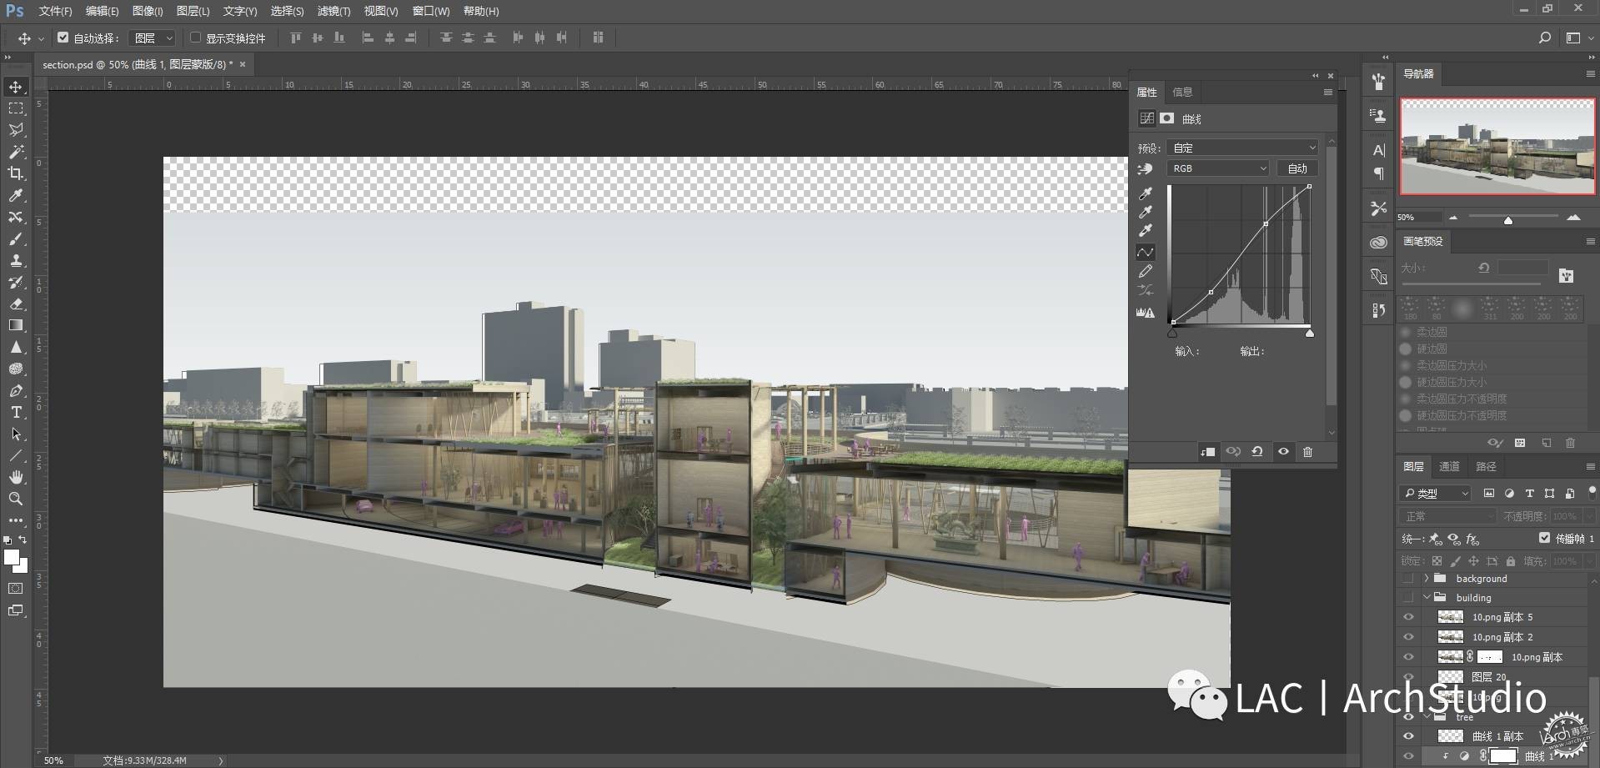The height and width of the screenshot is (768, 1600).
Task: Hide the 10.png 副本 2 layer
Action: pos(1408,637)
